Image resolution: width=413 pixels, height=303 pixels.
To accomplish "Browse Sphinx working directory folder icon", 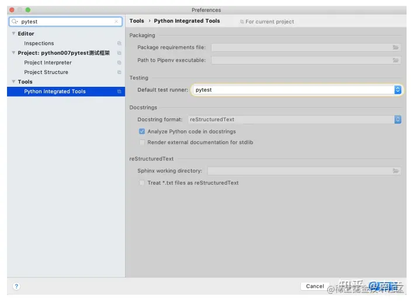I will click(x=395, y=171).
